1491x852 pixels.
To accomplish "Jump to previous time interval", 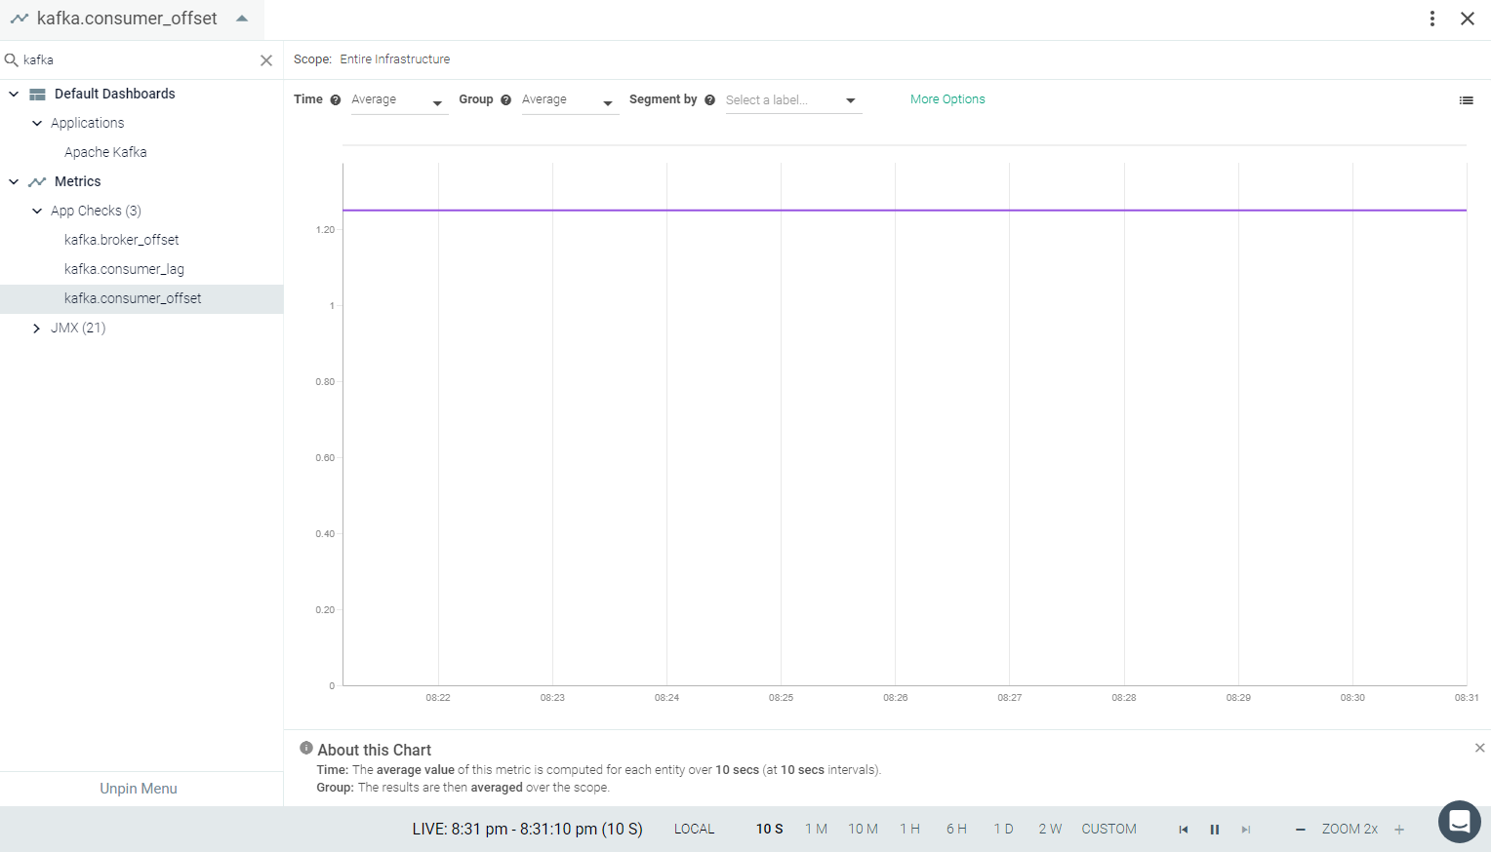I will [1184, 830].
